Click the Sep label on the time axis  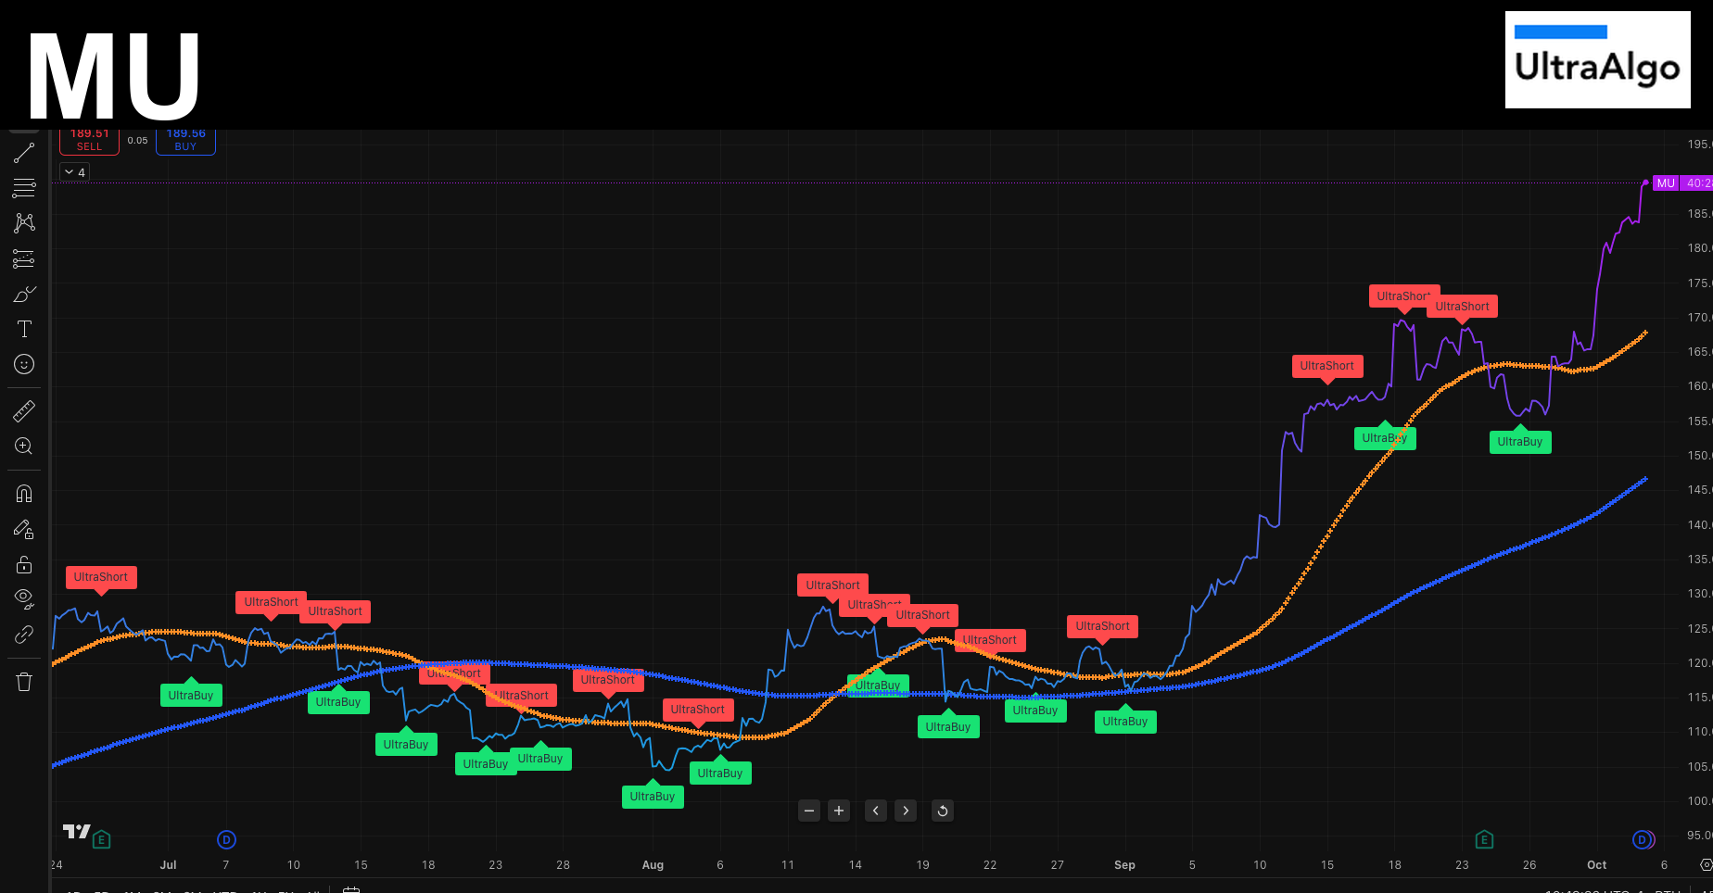pyautogui.click(x=1124, y=865)
